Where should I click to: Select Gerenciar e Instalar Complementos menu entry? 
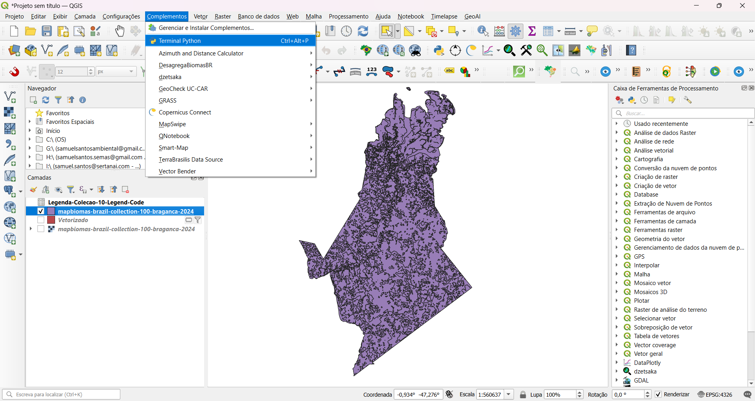click(x=206, y=28)
